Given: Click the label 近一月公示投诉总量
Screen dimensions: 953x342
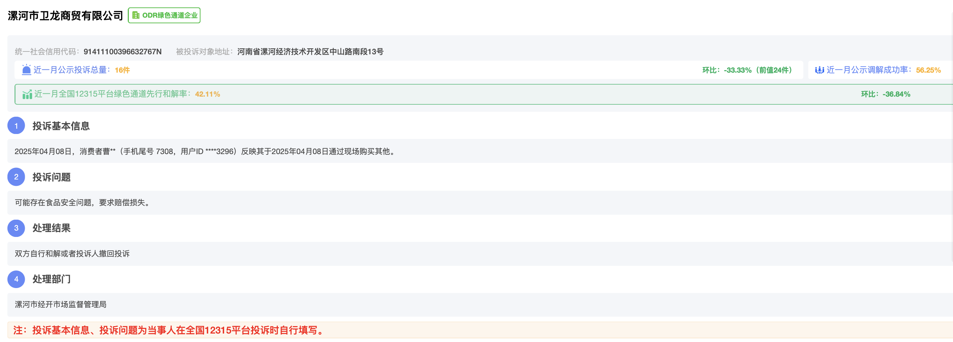Looking at the screenshot, I should [x=71, y=70].
